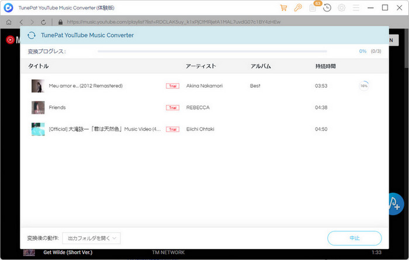The image size is (409, 260).
Task: Click artist name Eiichi Ohtaki
Action: (x=200, y=129)
